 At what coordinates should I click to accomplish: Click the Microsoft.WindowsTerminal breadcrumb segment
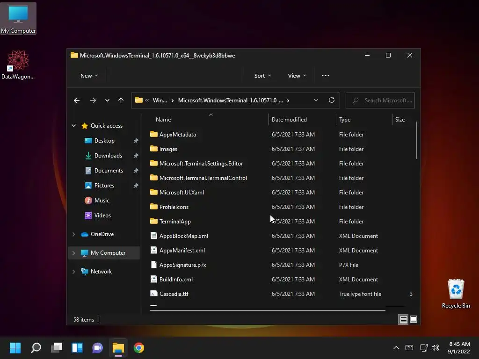pos(230,101)
